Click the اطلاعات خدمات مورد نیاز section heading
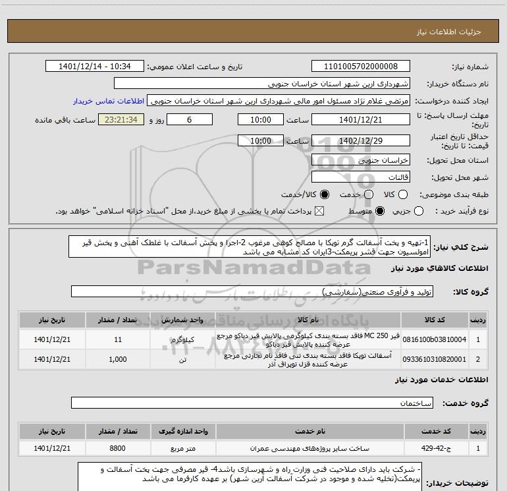The width and height of the screenshot is (507, 491). 442,380
